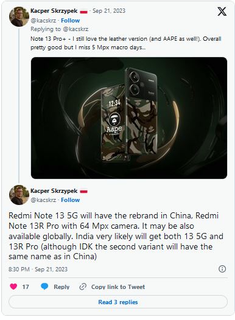
Task: Open the top Kacper Skrzypek profile avatar
Action: coord(19,16)
